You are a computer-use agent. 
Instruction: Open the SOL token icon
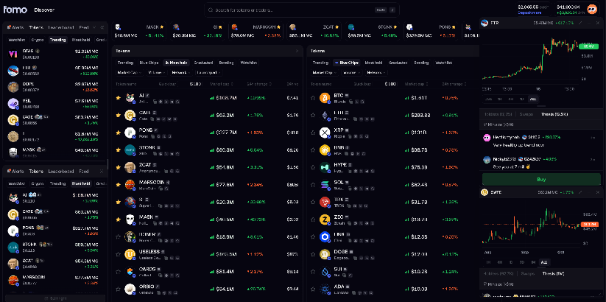[325, 185]
